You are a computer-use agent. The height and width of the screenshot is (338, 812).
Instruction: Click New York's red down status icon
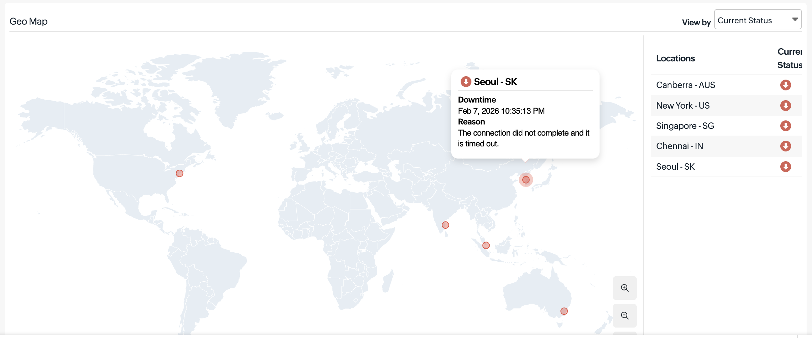tap(785, 106)
